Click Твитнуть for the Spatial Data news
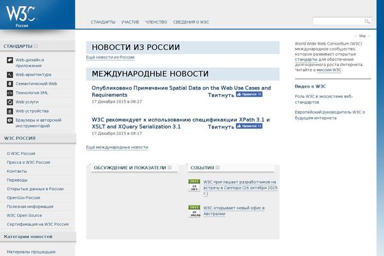The image size is (384, 256). [x=221, y=95]
